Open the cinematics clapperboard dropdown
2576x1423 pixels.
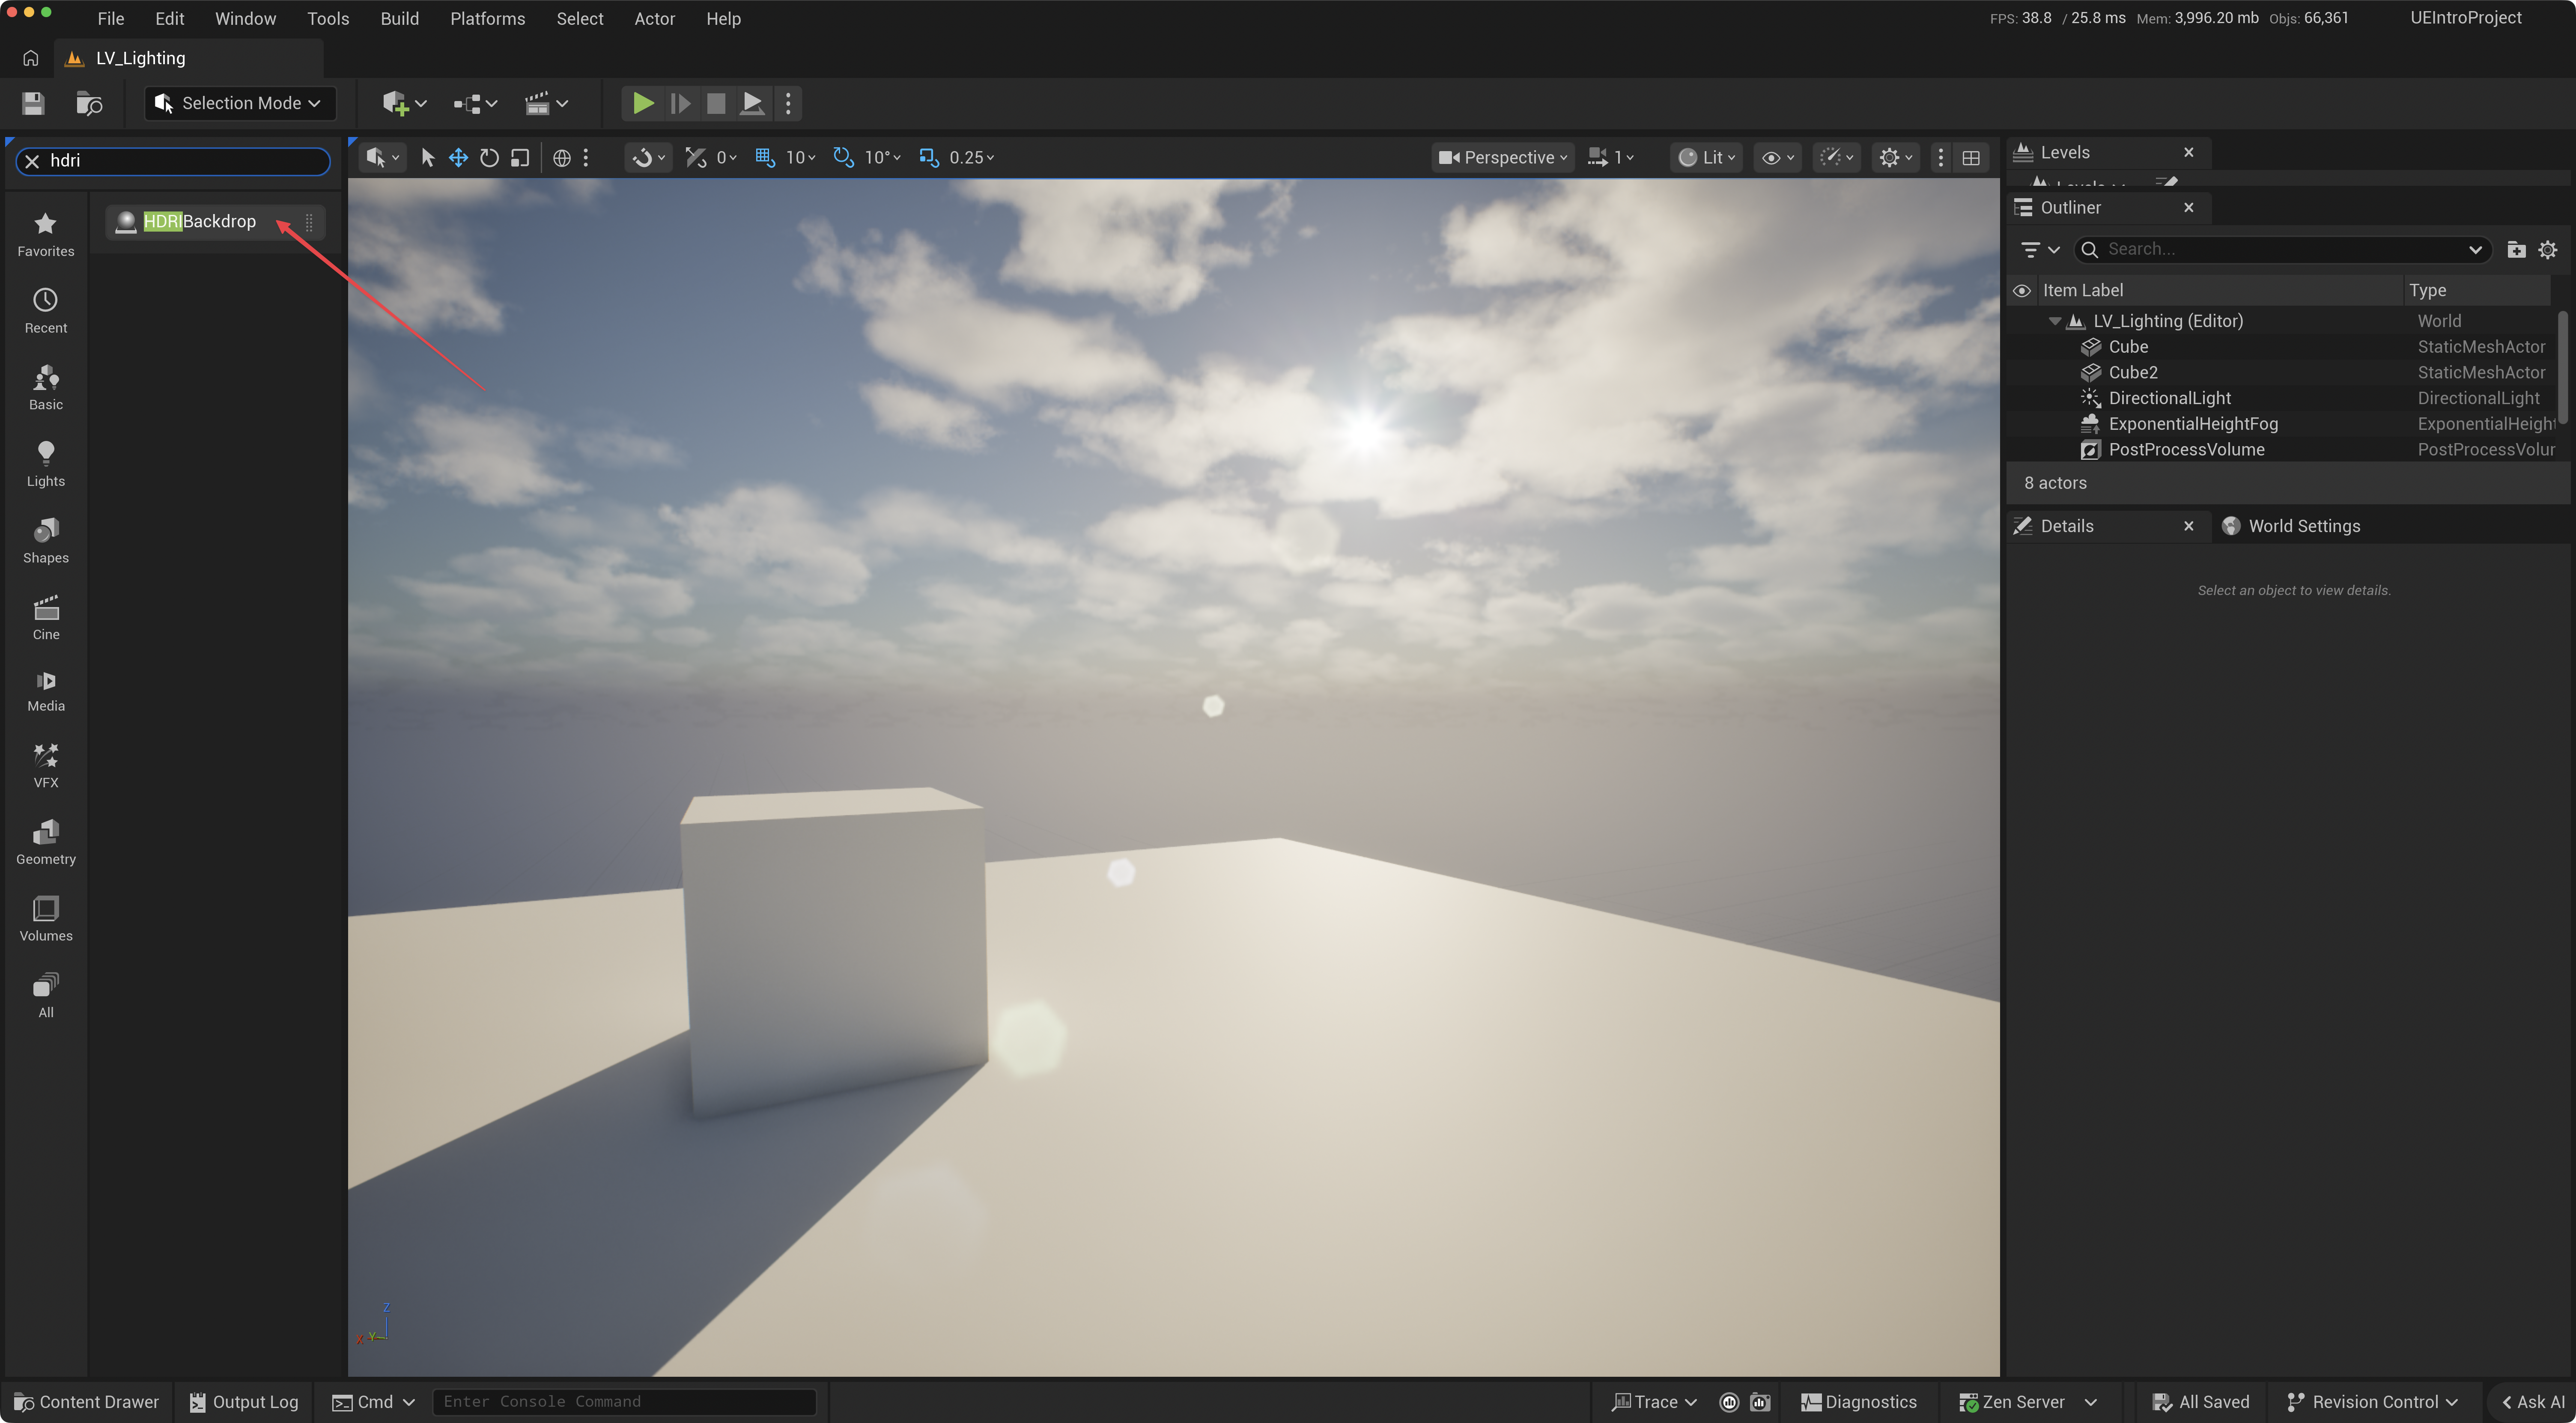547,103
